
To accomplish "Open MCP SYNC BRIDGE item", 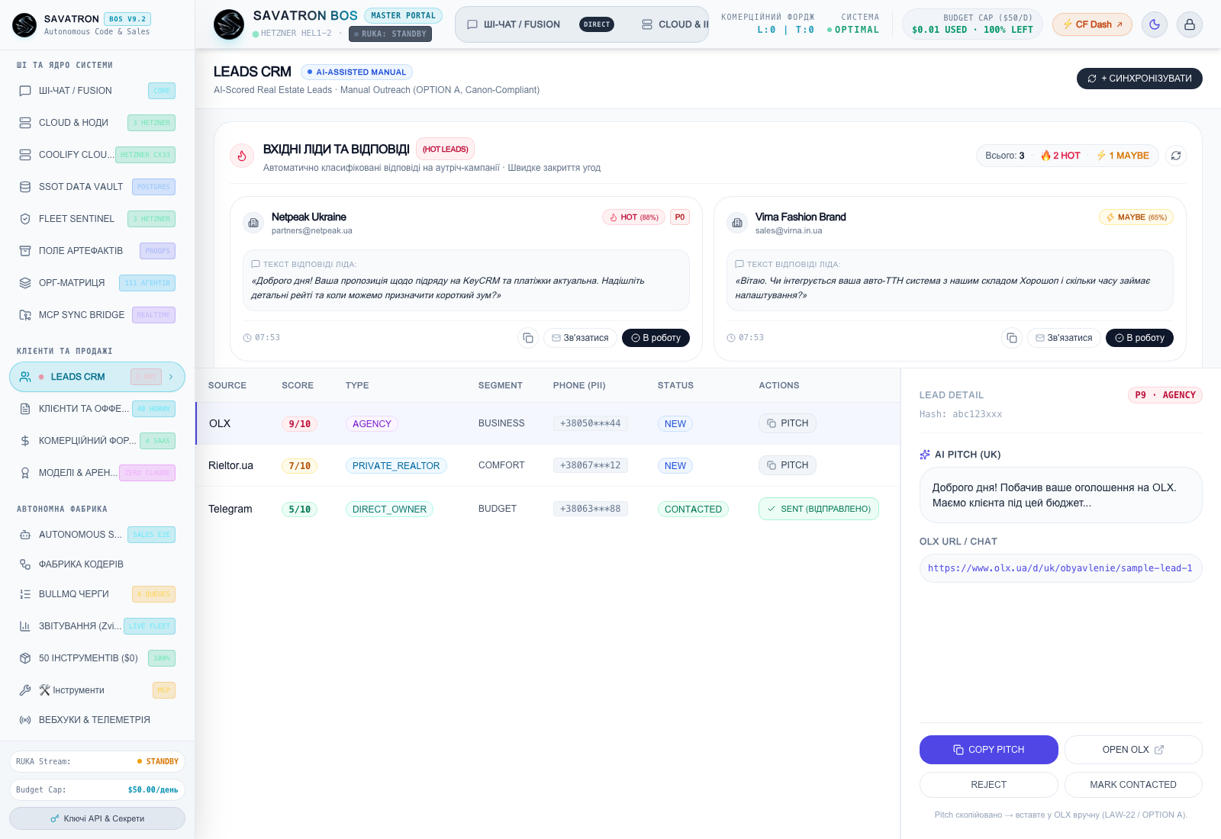I will [97, 315].
